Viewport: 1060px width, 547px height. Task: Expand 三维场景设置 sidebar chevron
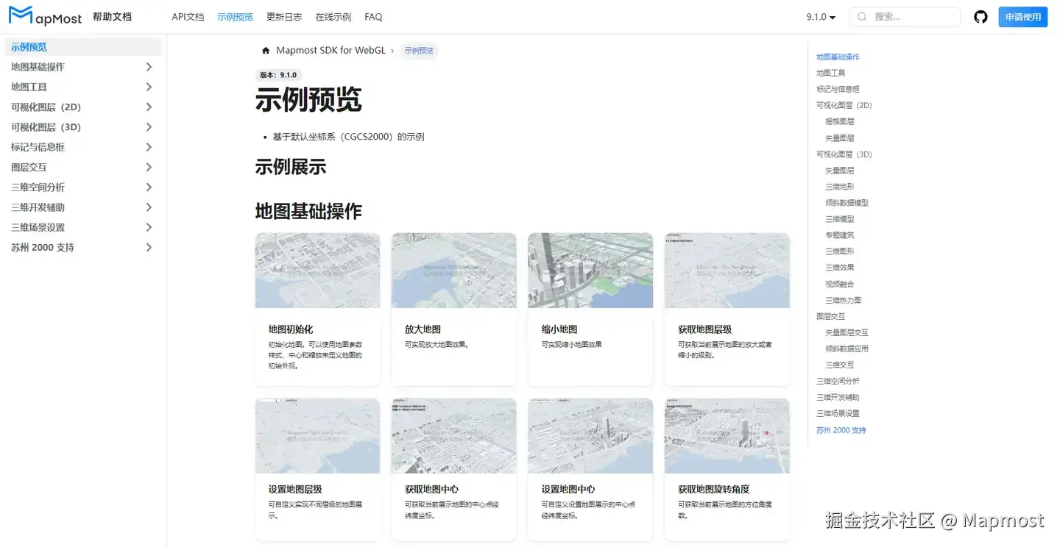(x=149, y=227)
